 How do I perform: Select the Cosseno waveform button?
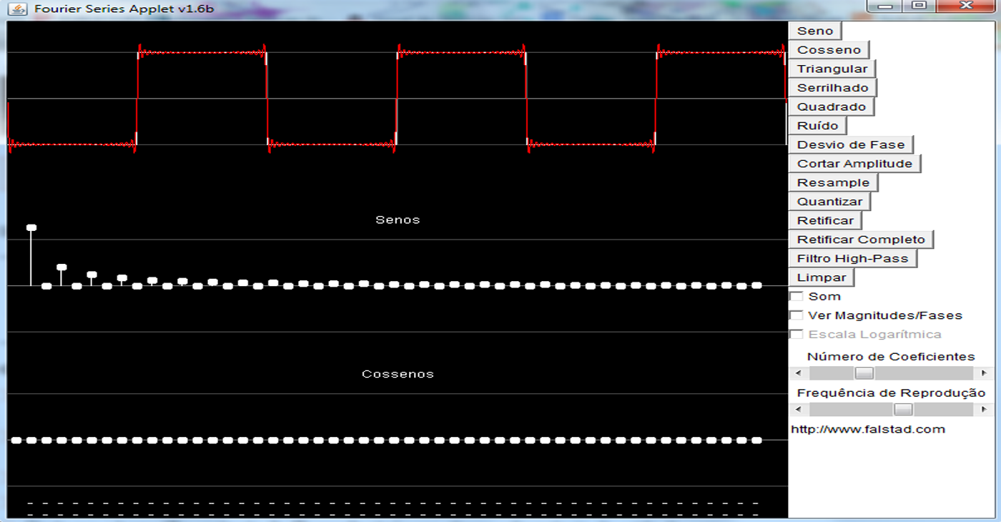(x=829, y=49)
